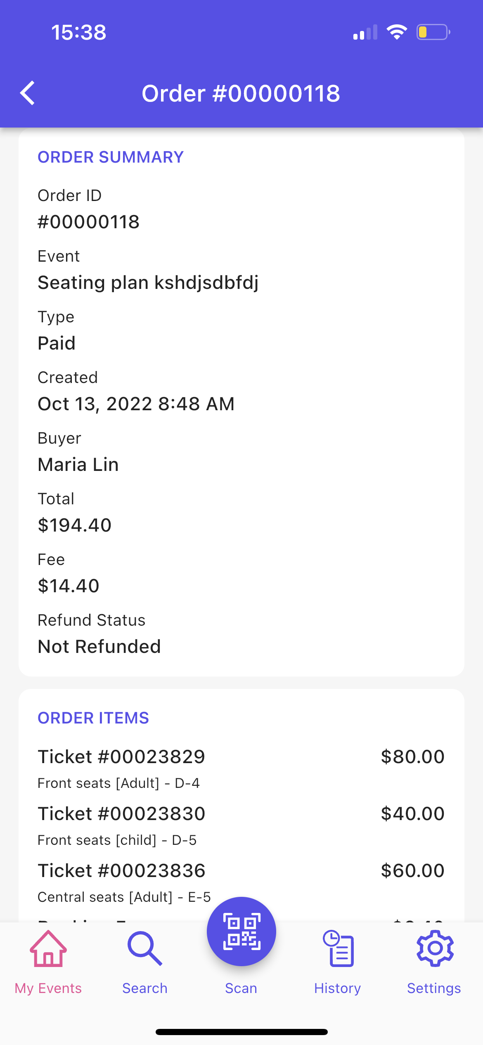Tap the Not Refunded status text
This screenshot has width=483, height=1045.
(x=99, y=647)
